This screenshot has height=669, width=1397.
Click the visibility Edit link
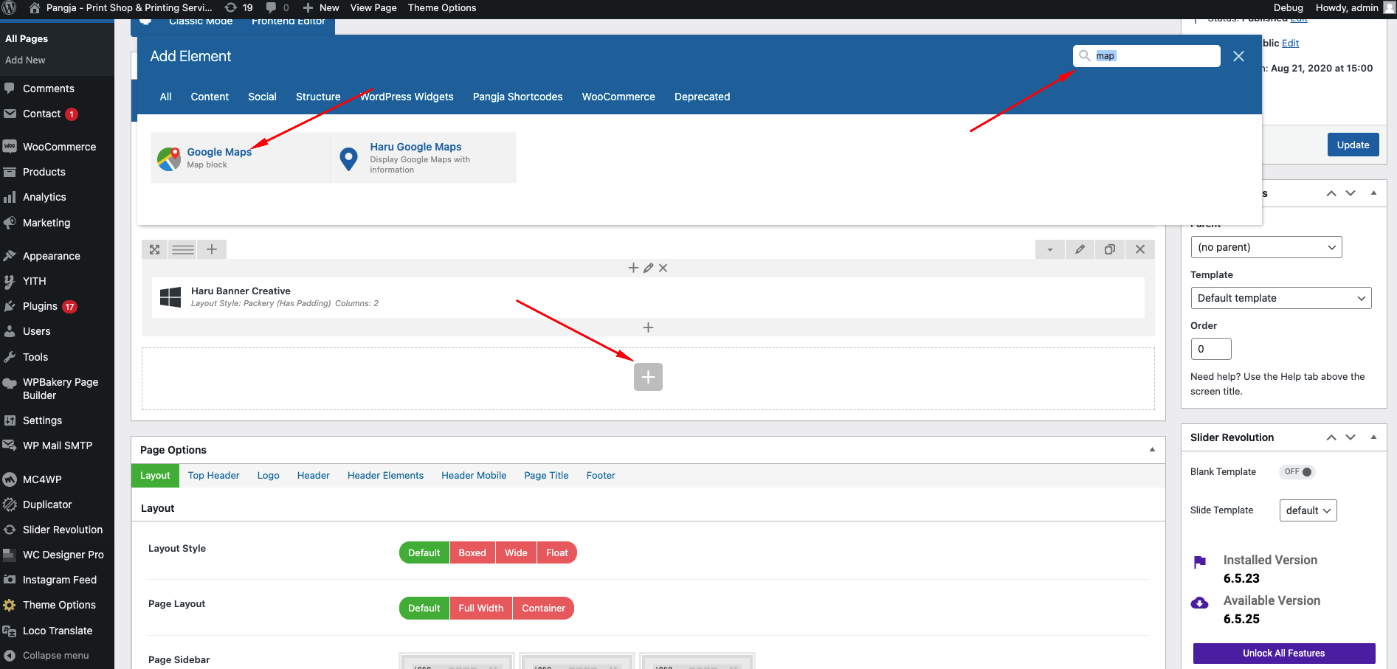coord(1290,43)
